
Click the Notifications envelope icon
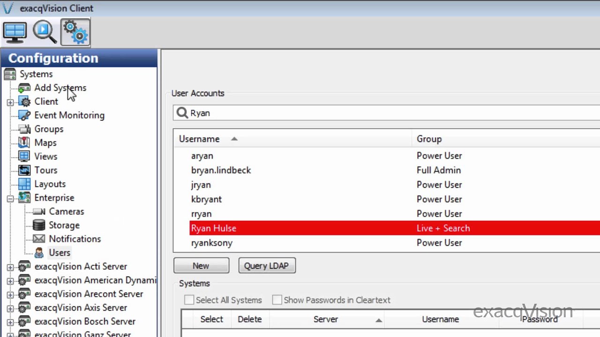pos(39,239)
